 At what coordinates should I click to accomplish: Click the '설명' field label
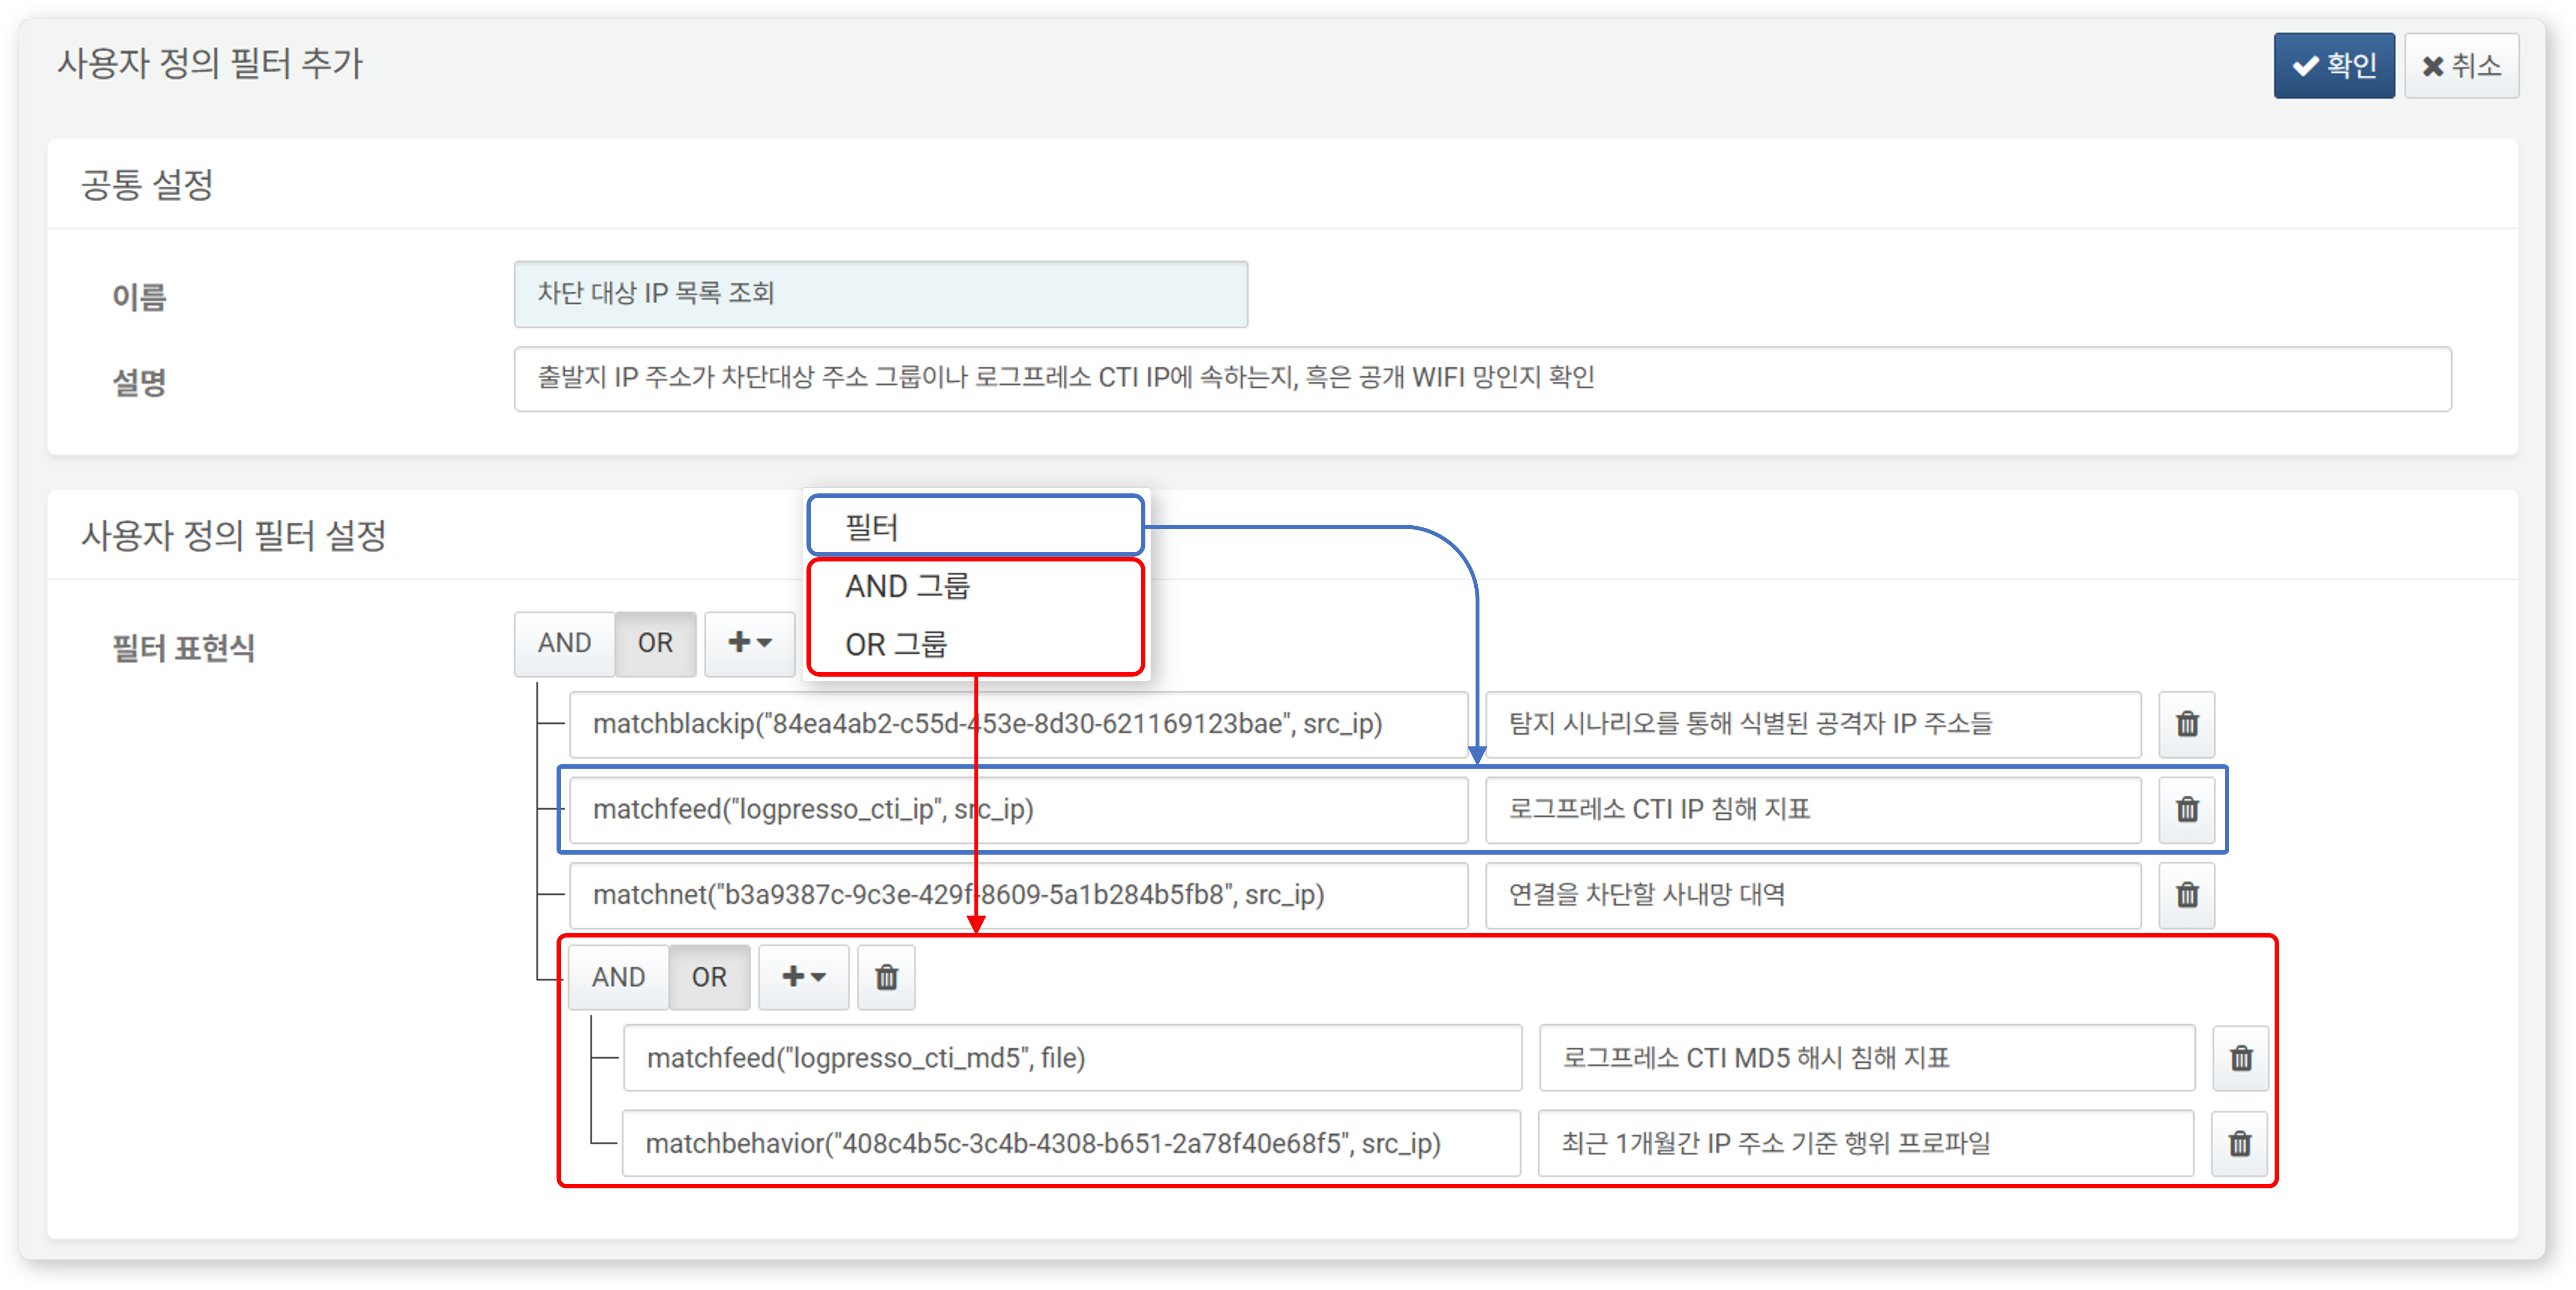point(139,382)
